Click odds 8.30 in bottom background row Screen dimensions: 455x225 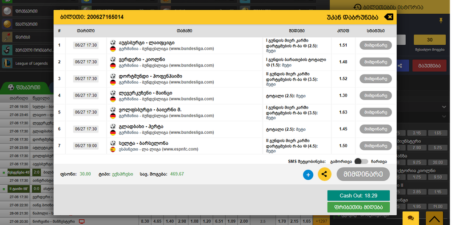(144, 221)
